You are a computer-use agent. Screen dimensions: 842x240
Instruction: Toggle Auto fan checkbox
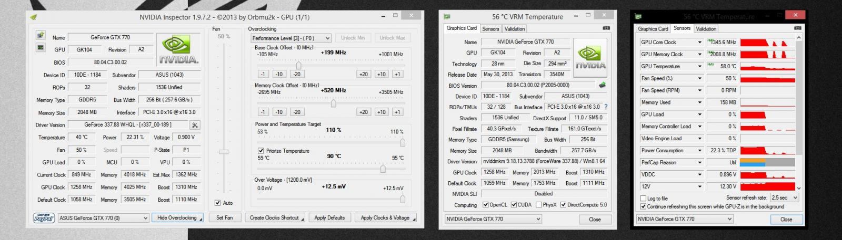coord(218,203)
